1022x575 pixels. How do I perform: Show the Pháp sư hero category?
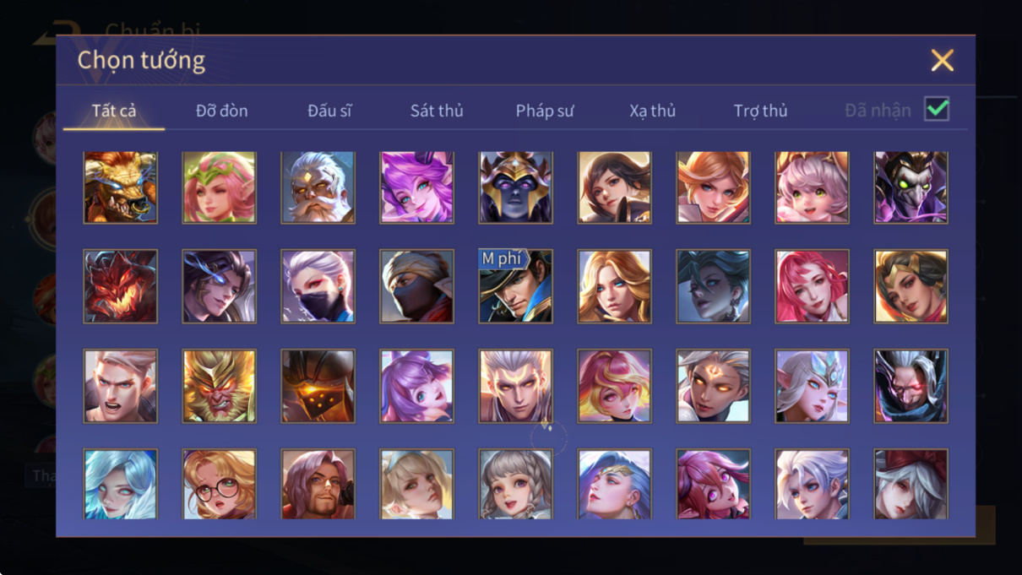coord(545,111)
